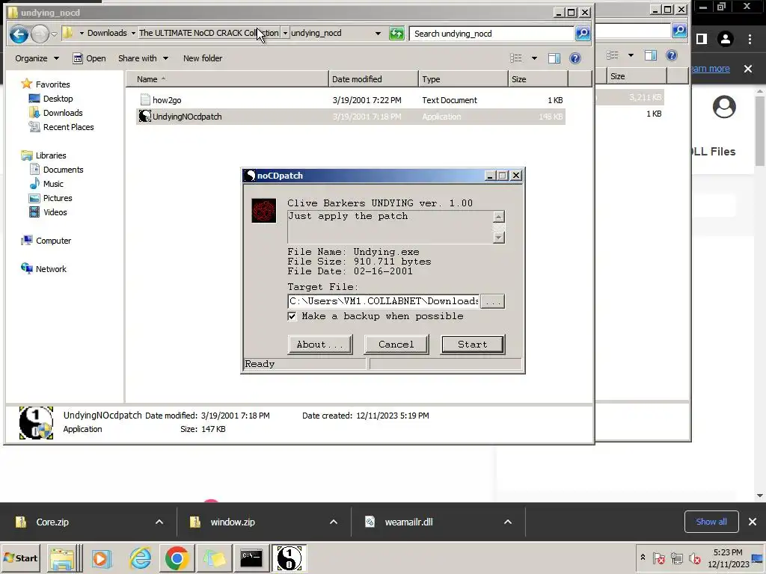The image size is (766, 574).
Task: Sort by Name column header
Action: (x=227, y=79)
